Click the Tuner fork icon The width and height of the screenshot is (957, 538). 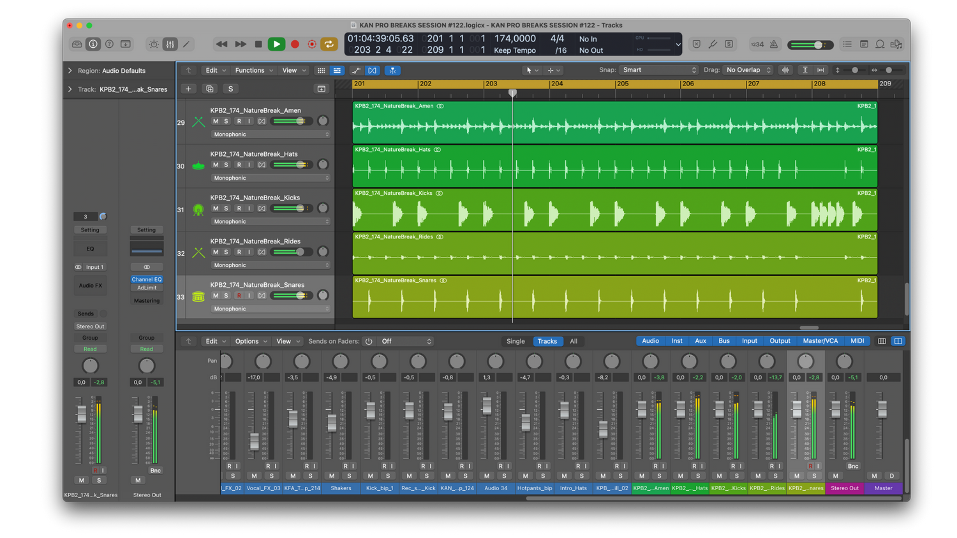(713, 44)
